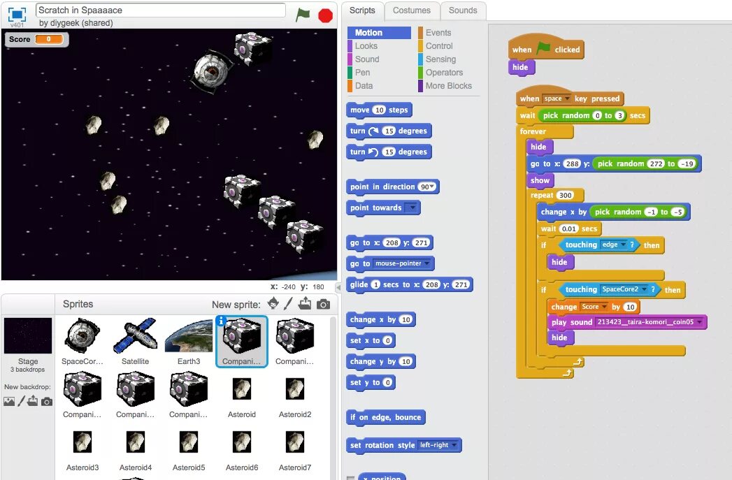Open go to mouse-pointer dropdown
732x480 pixels.
[x=426, y=263]
